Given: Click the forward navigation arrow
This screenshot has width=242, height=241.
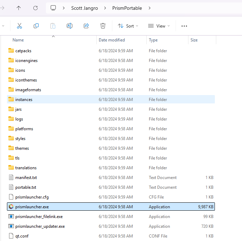Looking at the screenshot, I should 2,8.
